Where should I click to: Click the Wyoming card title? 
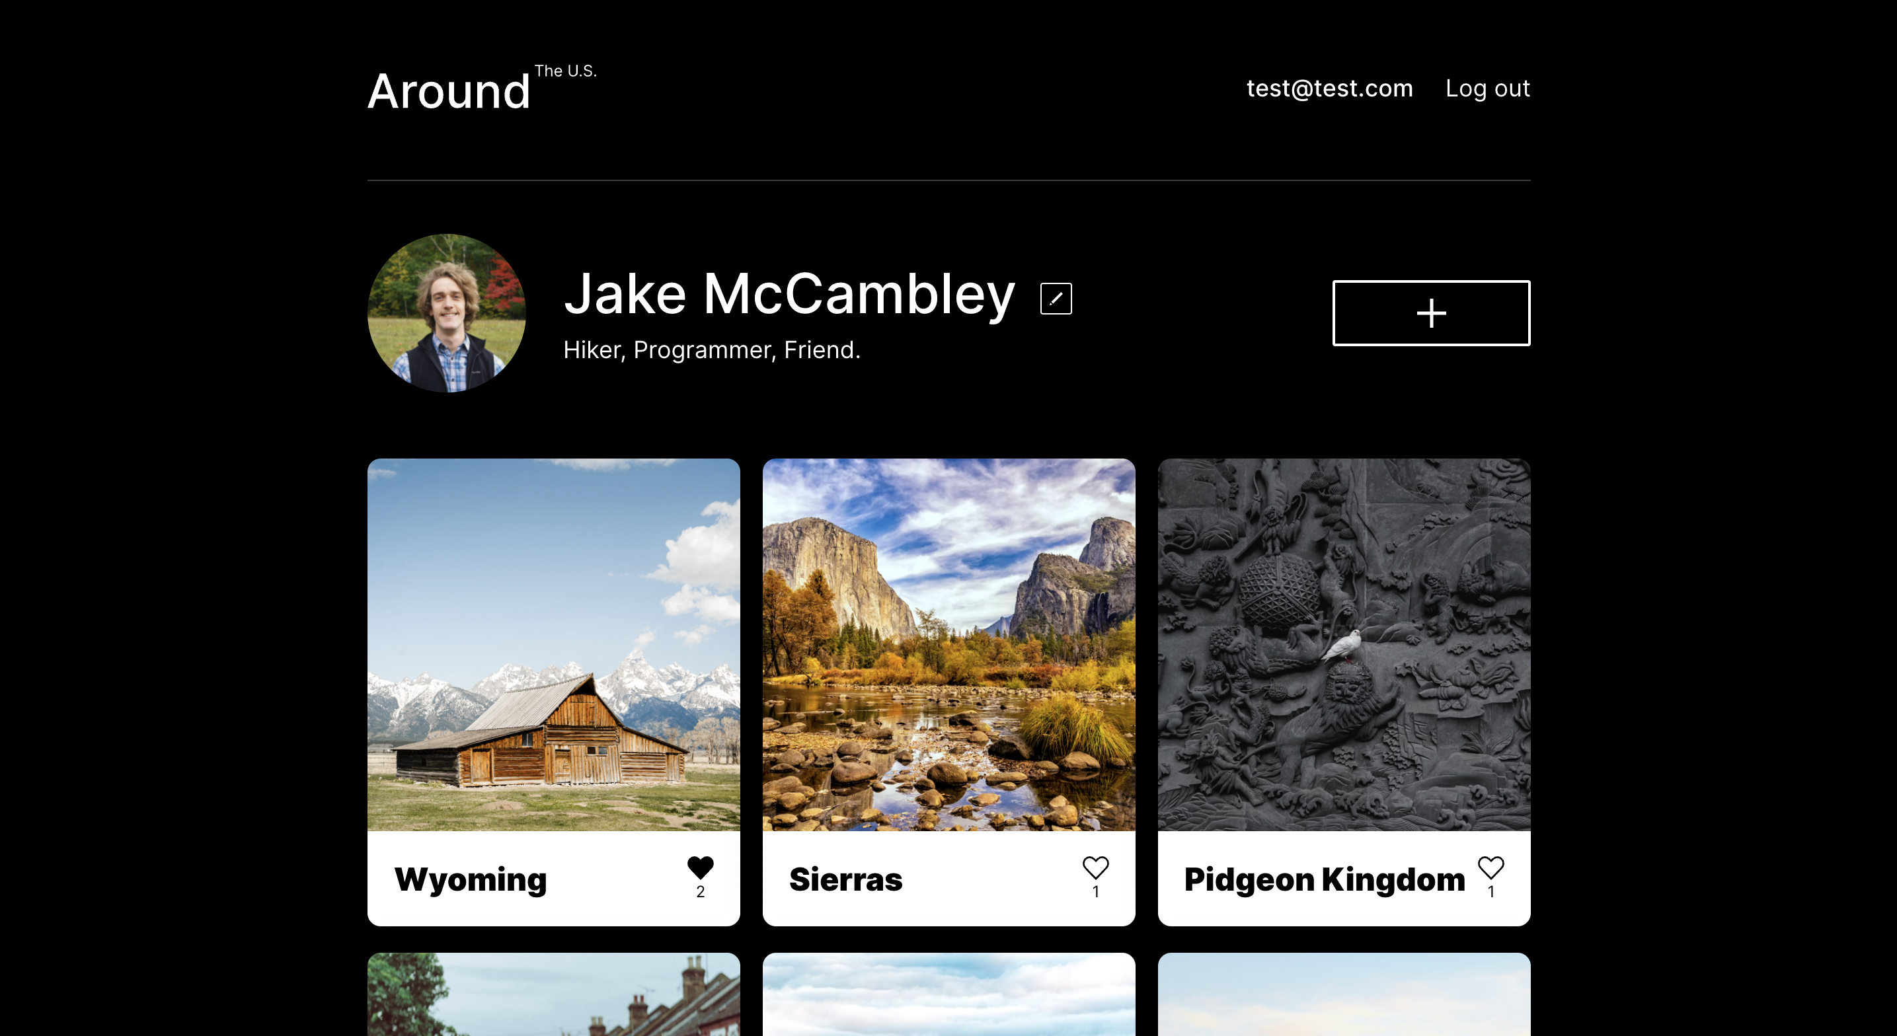click(x=471, y=879)
